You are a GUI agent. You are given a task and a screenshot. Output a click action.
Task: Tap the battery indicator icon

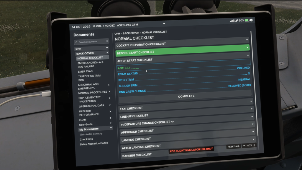[x=247, y=20]
